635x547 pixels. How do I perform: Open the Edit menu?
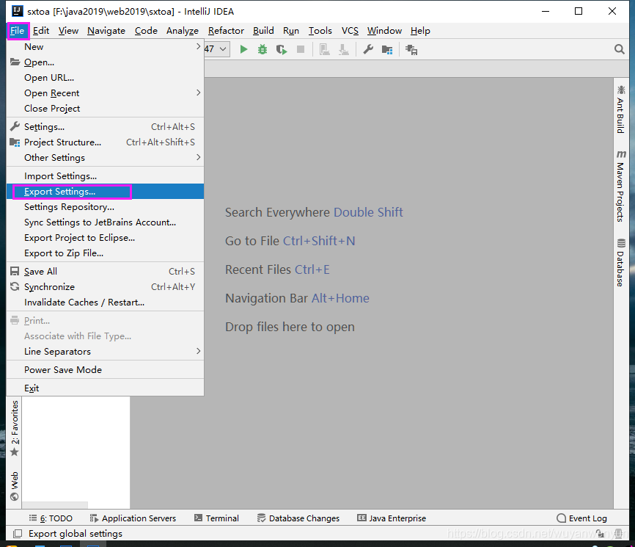point(41,31)
